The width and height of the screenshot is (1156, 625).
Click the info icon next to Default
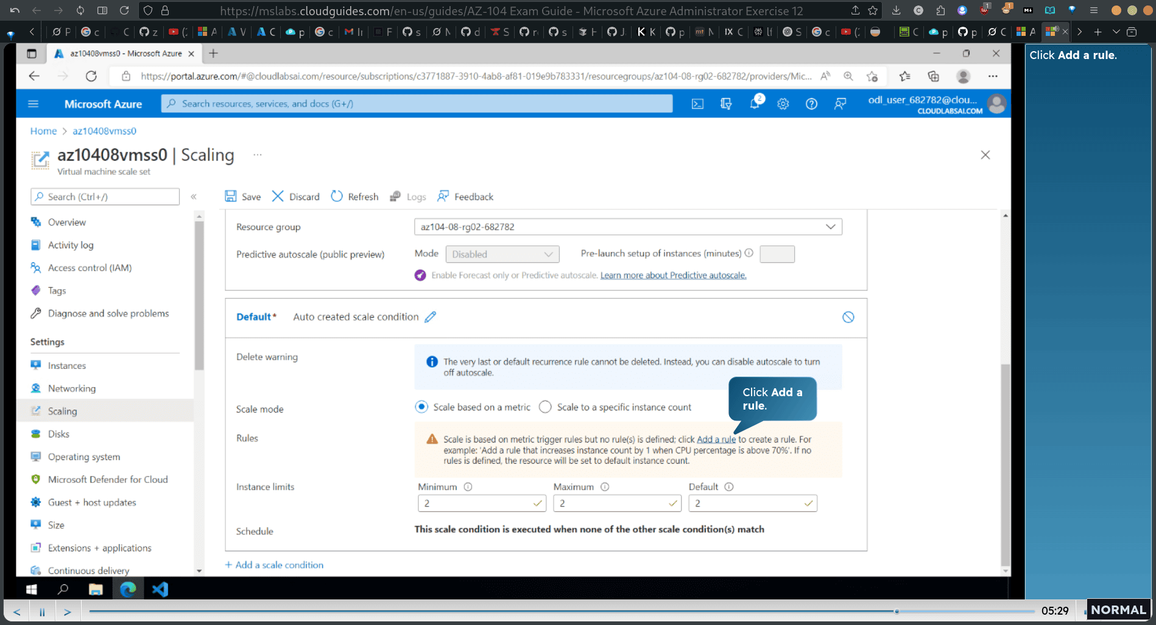pos(729,487)
